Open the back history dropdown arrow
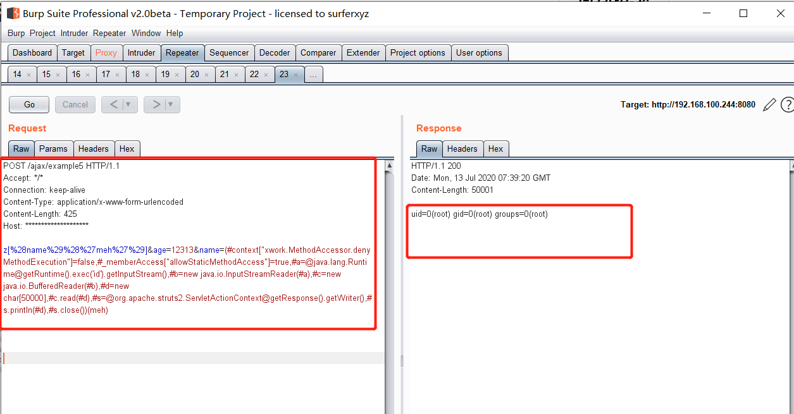The height and width of the screenshot is (414, 794). (130, 104)
